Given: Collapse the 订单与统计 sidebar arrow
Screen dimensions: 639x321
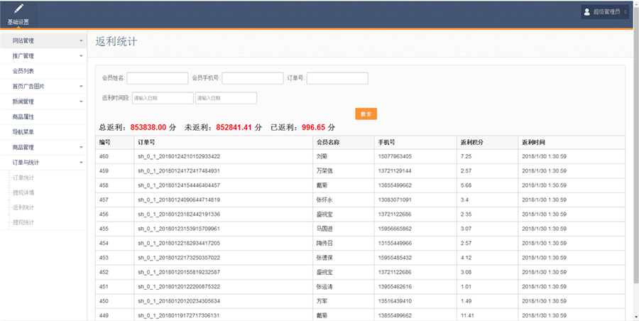Looking at the screenshot, I should (x=81, y=163).
